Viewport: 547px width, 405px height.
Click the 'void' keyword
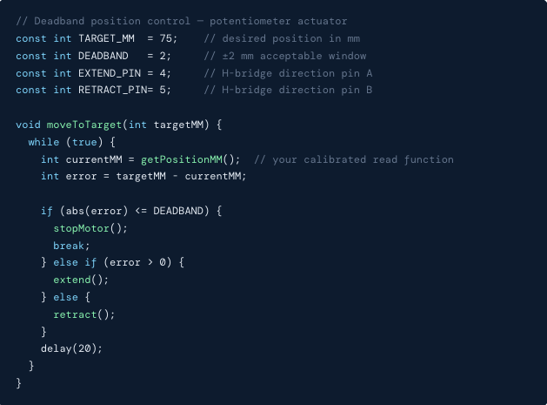(28, 125)
